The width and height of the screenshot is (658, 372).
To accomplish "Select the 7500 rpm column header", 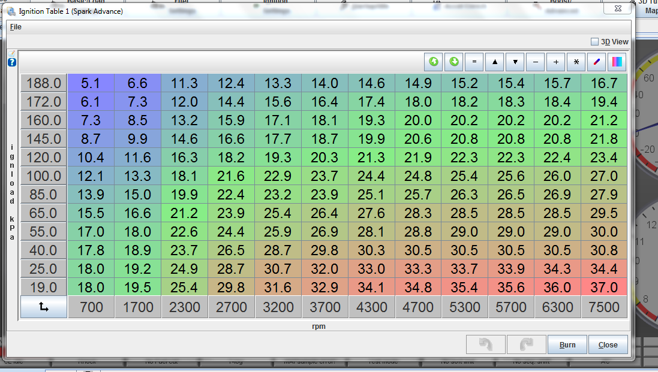I will [x=604, y=307].
